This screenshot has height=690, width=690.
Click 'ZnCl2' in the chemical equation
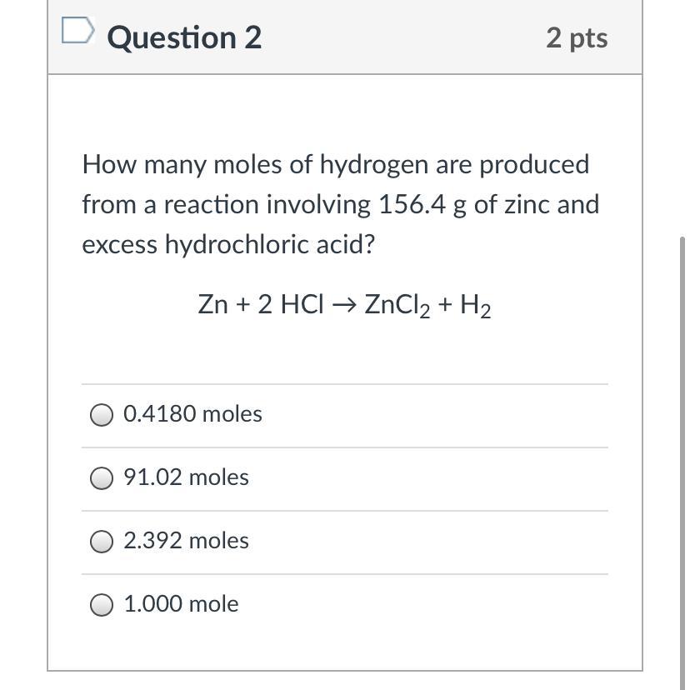click(x=397, y=305)
